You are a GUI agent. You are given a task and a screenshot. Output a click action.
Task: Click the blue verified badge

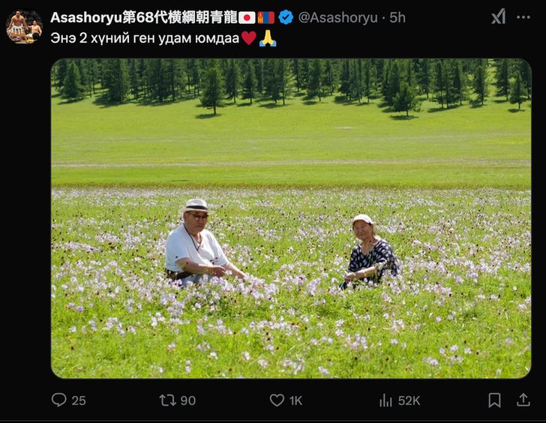point(286,17)
